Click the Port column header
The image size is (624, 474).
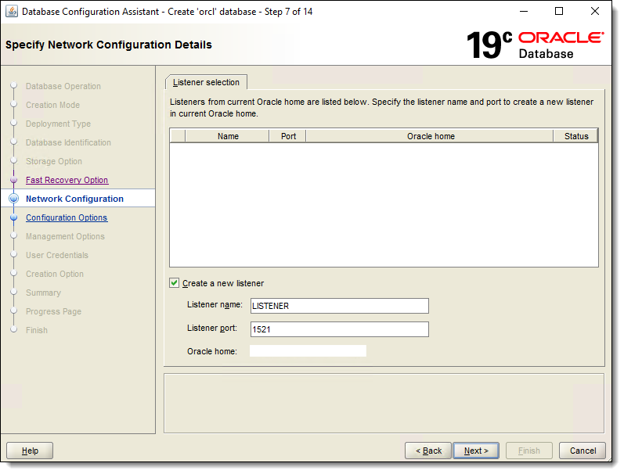point(288,136)
